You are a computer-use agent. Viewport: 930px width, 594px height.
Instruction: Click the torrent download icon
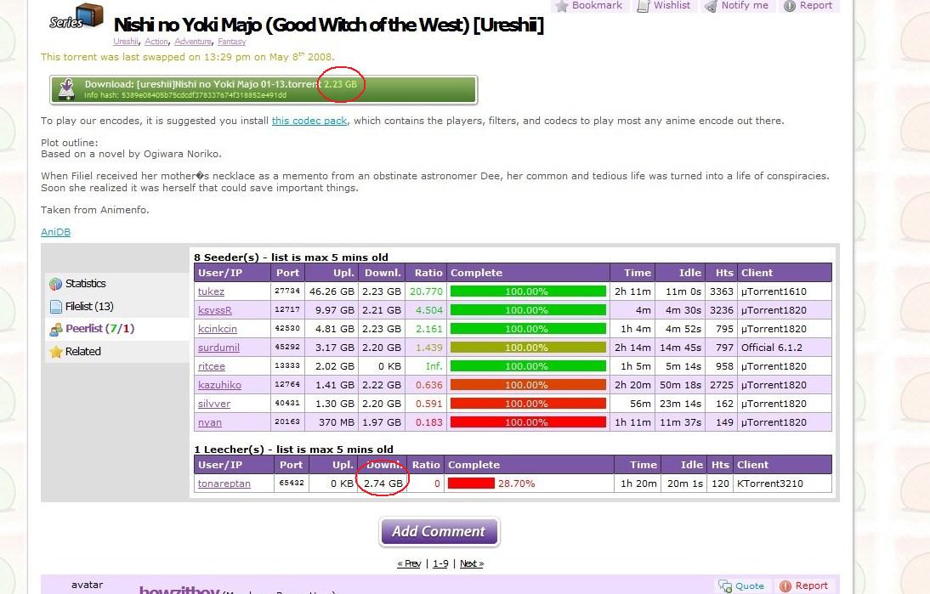tap(66, 89)
